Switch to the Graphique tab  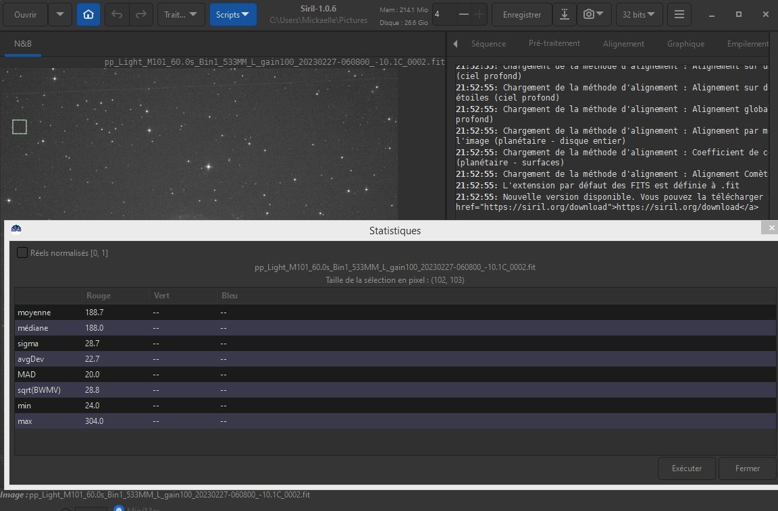pos(685,44)
